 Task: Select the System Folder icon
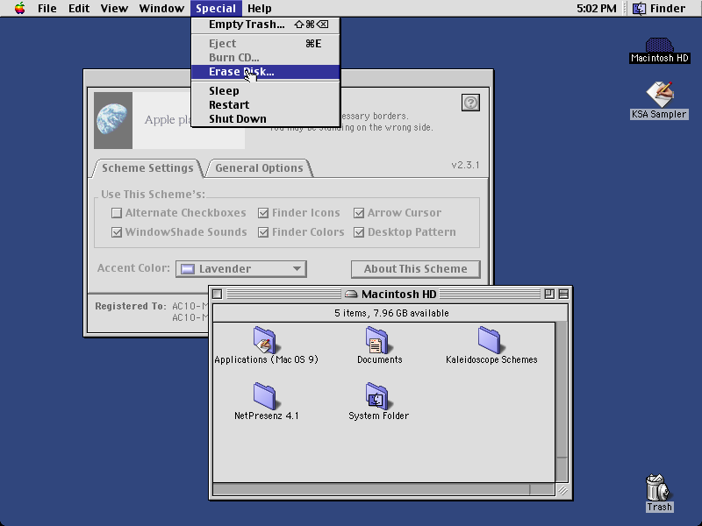tap(377, 396)
